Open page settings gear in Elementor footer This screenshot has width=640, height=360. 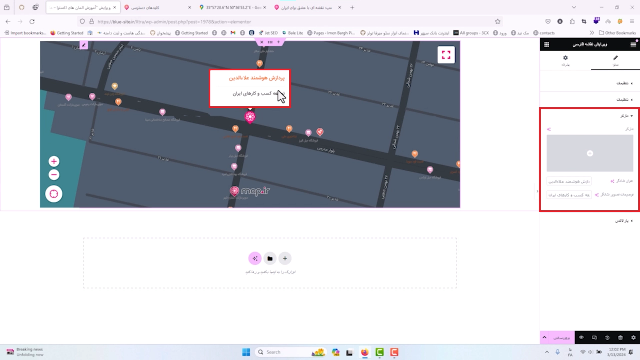pyautogui.click(x=633, y=338)
